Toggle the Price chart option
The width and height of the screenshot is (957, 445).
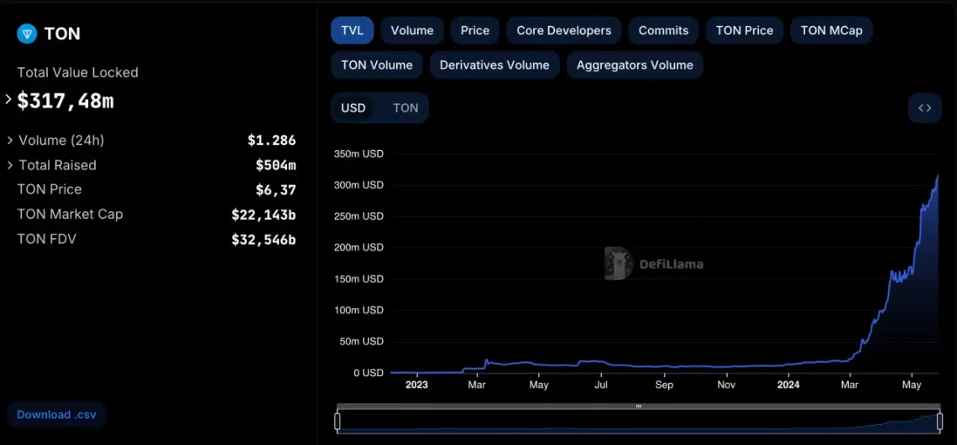pyautogui.click(x=475, y=30)
